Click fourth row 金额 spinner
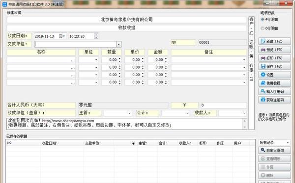Screen dimensions: 295x183 click(166, 82)
